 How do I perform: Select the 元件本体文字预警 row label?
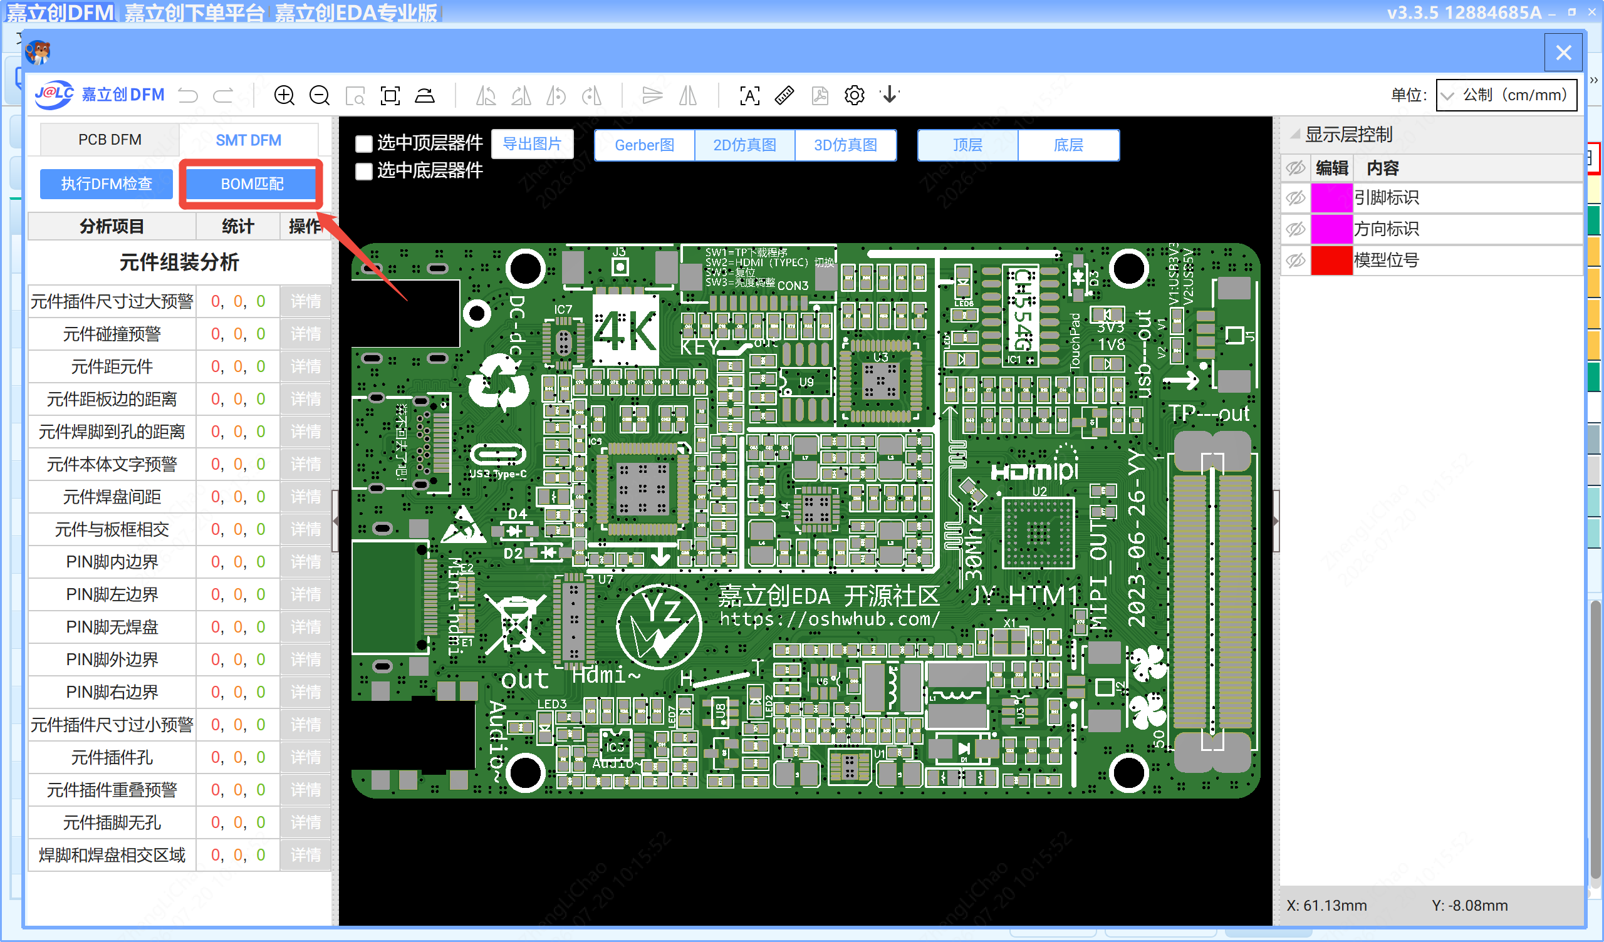[x=112, y=465]
